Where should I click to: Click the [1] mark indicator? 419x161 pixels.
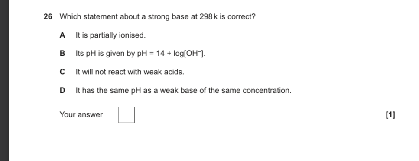pos(390,115)
